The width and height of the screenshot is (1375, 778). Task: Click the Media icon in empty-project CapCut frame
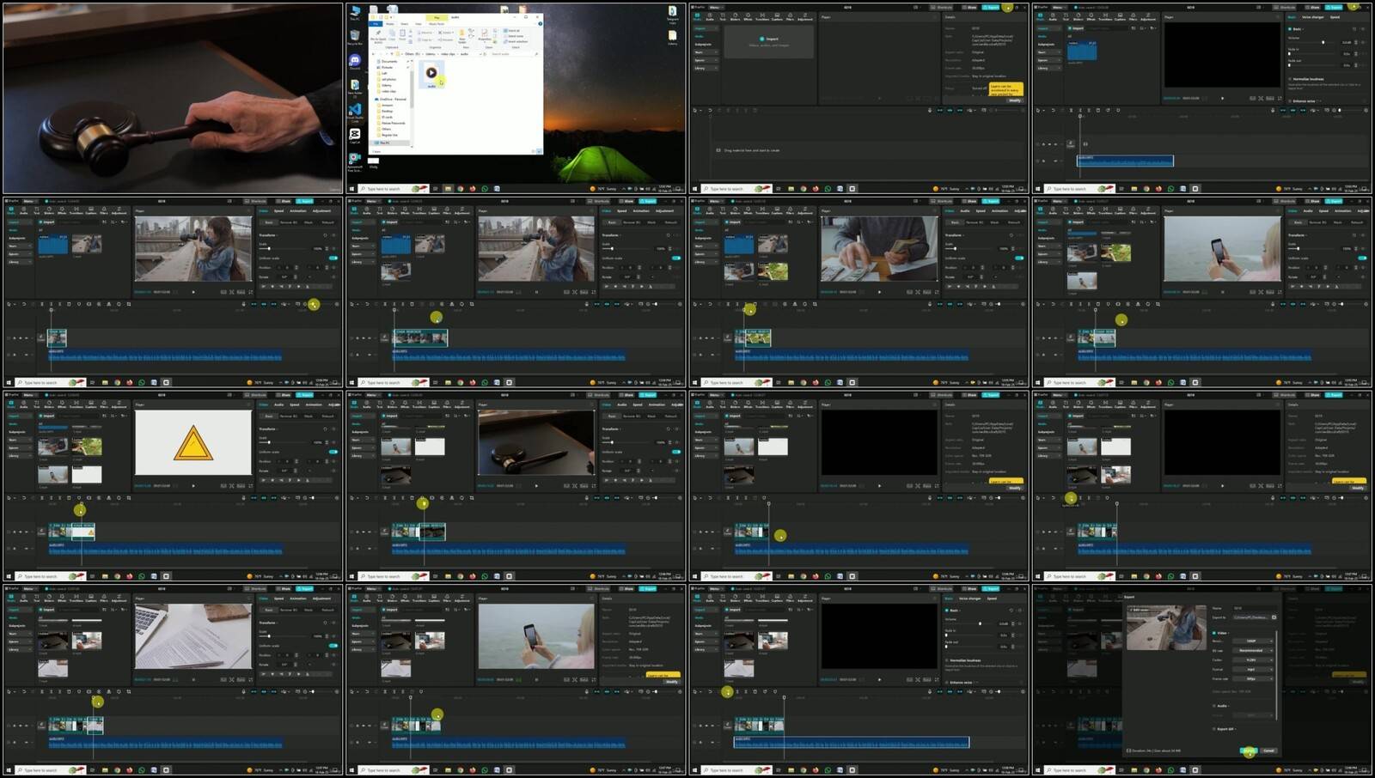click(x=697, y=16)
